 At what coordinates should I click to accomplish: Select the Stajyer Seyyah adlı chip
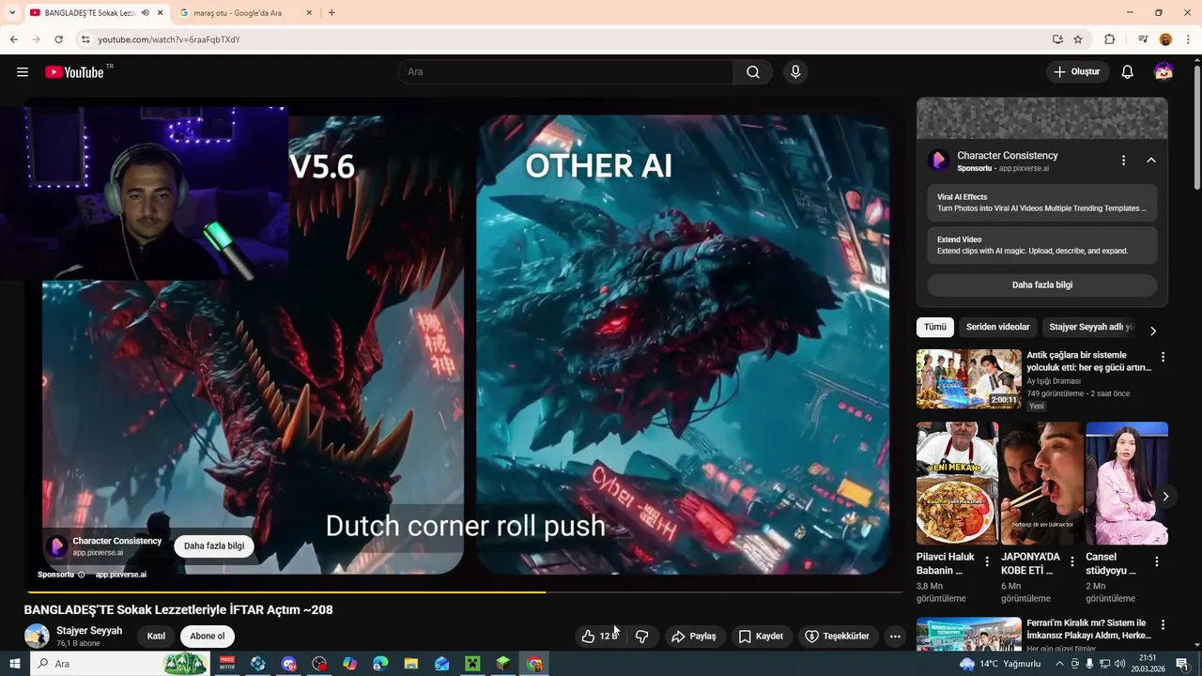tap(1091, 327)
